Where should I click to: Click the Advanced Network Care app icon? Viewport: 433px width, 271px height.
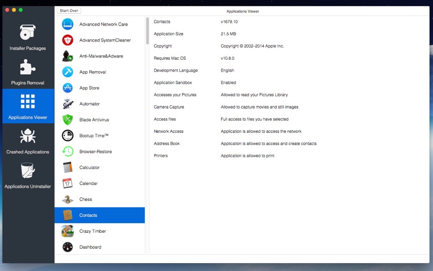point(67,24)
